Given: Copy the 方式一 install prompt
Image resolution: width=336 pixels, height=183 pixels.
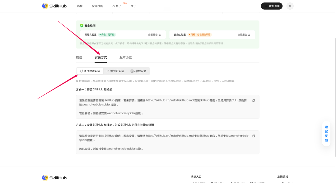Looking at the screenshot, I should point(254,100).
